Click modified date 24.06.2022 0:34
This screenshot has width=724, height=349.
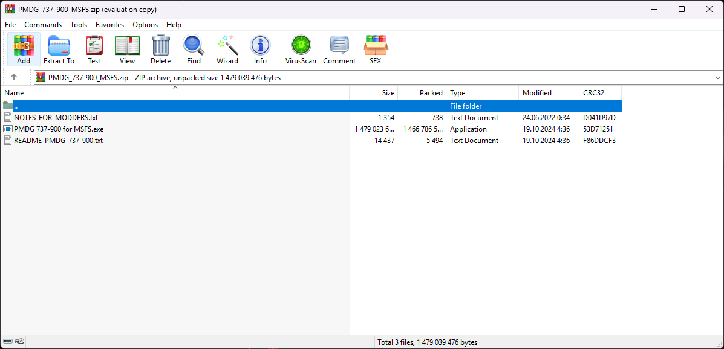[546, 118]
